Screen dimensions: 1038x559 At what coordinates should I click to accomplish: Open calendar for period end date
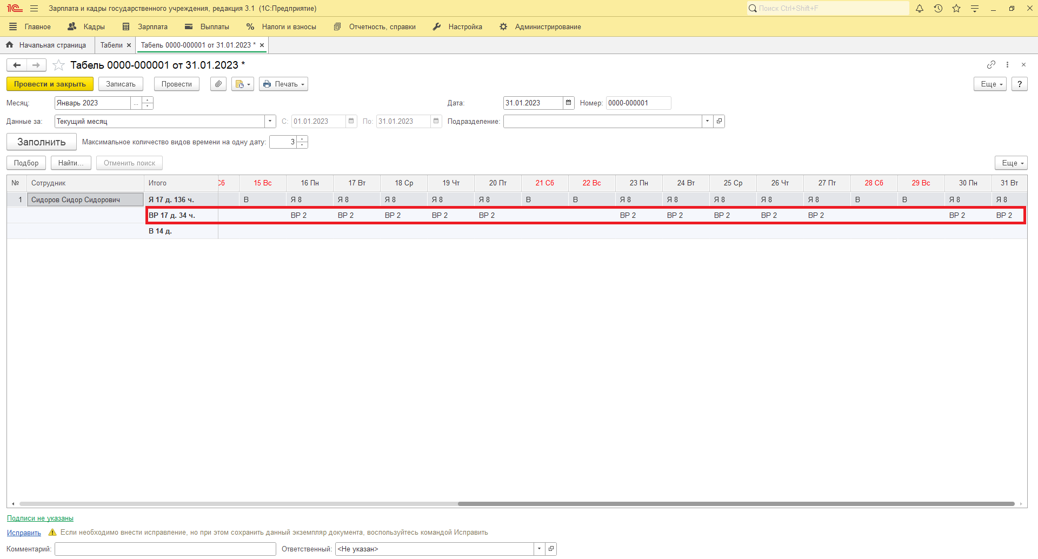[x=436, y=121]
